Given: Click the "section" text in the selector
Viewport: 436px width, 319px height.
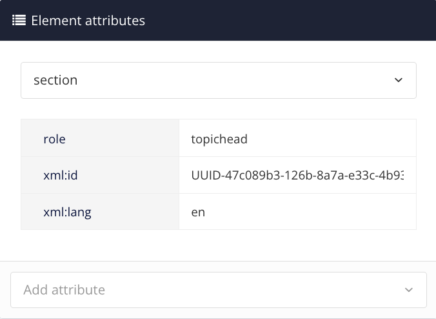Looking at the screenshot, I should 55,80.
